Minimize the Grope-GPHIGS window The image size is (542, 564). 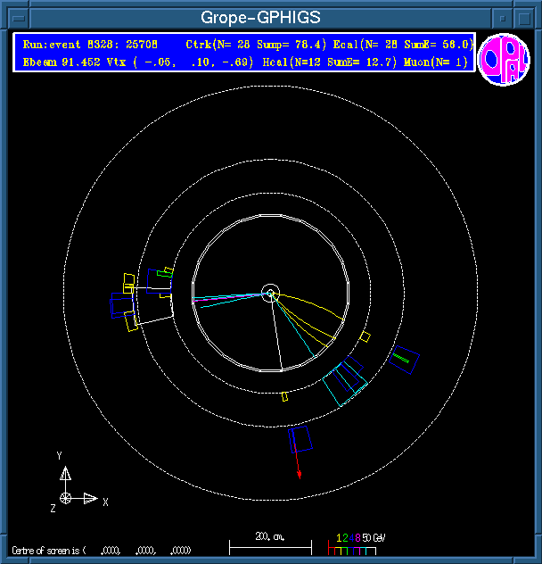pos(503,17)
